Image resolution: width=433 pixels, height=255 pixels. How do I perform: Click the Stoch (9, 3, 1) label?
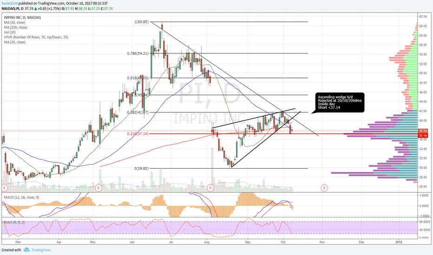[14, 222]
